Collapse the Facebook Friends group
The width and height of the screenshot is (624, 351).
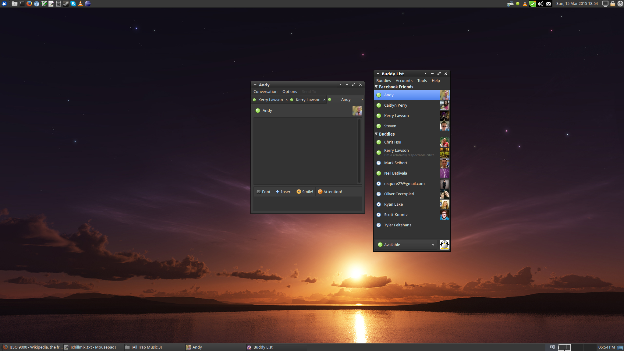coord(376,87)
